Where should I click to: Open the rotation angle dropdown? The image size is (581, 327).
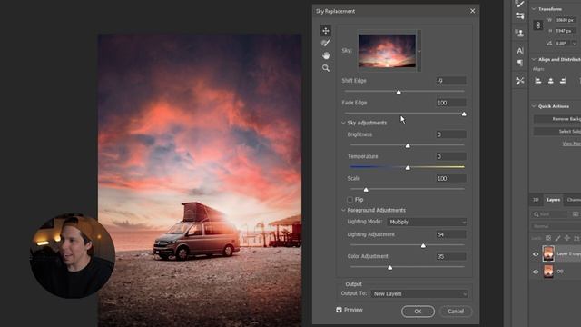575,44
